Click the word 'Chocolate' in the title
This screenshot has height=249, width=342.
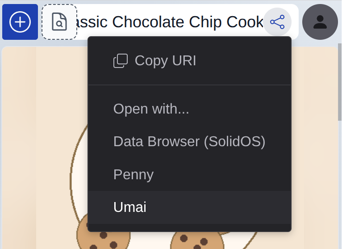click(148, 22)
